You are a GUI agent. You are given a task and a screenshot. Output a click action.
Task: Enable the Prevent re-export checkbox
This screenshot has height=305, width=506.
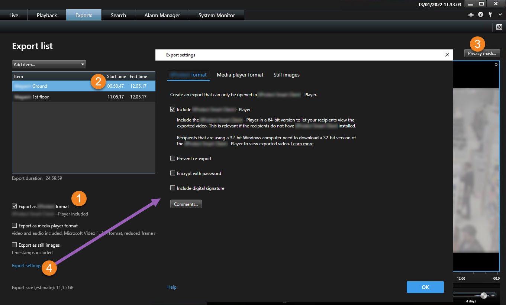coord(173,158)
